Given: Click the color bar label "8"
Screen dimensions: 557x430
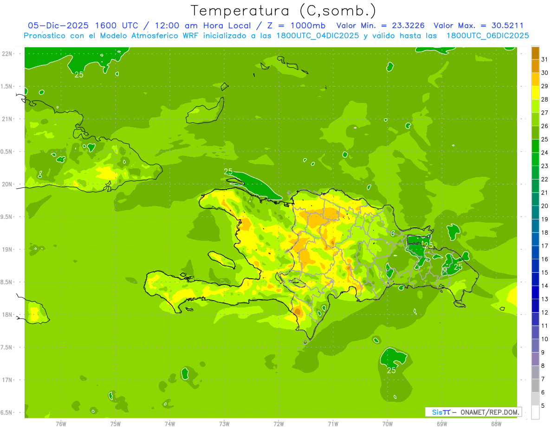Looking at the screenshot, I should (543, 366).
